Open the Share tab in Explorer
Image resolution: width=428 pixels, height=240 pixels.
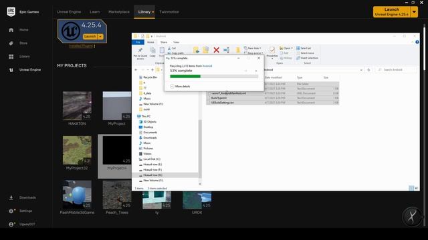pyautogui.click(x=163, y=42)
